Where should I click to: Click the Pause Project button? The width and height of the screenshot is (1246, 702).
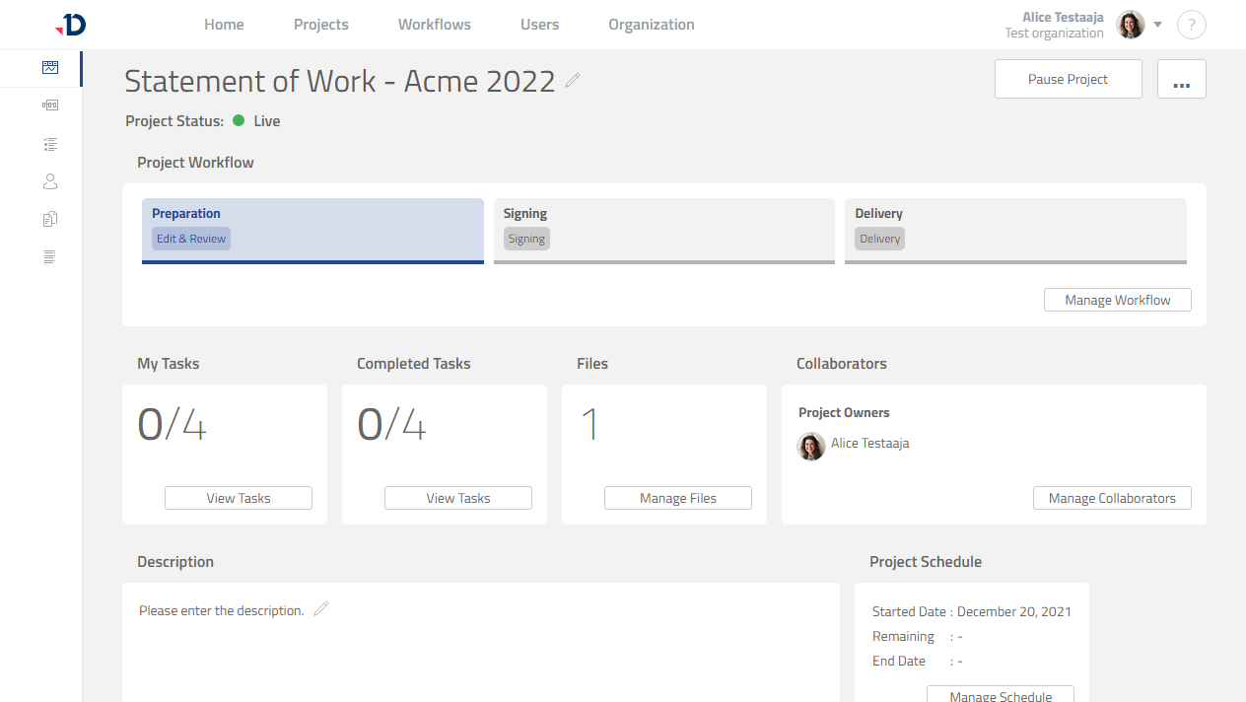click(1068, 79)
